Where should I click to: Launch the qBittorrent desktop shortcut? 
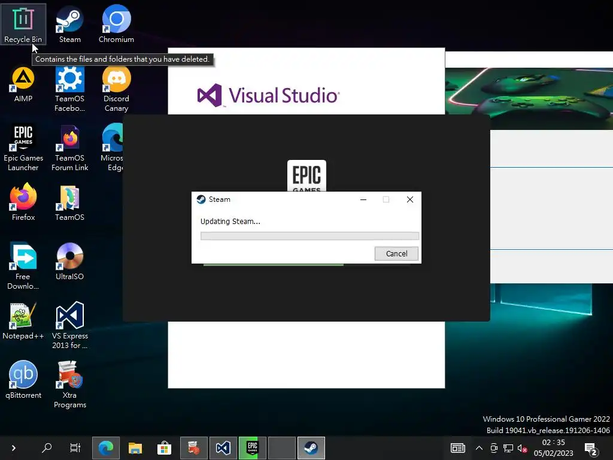[x=23, y=380]
